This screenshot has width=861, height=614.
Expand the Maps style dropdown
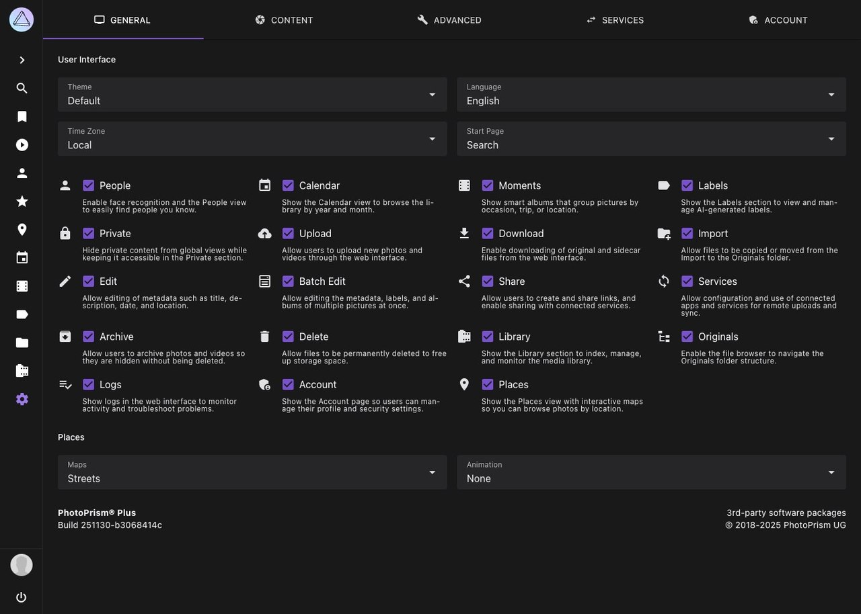252,472
